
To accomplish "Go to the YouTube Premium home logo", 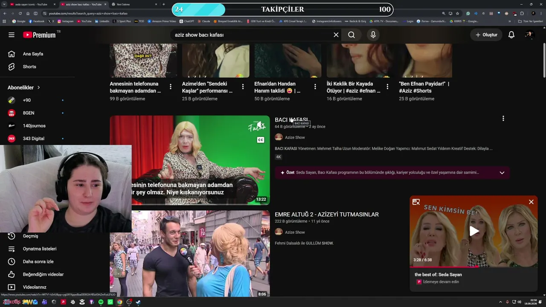I will point(39,35).
